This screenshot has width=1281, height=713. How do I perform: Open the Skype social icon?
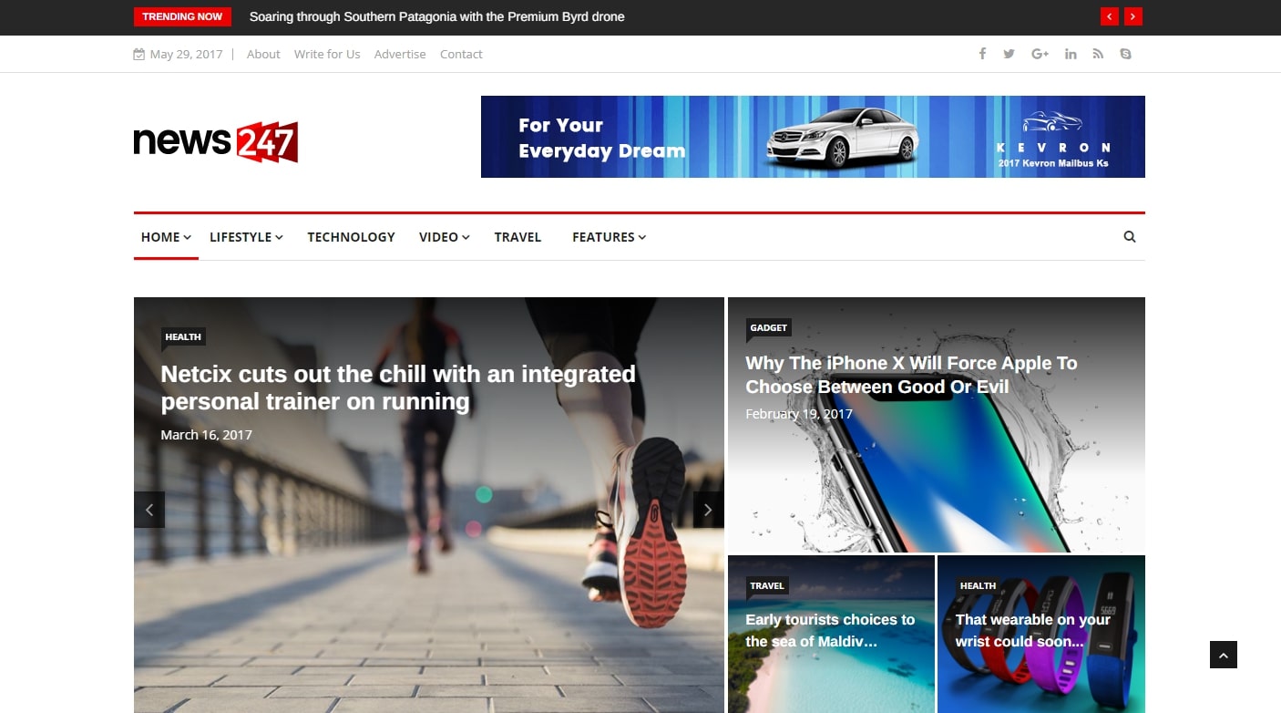1126,54
